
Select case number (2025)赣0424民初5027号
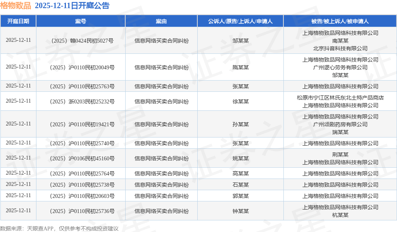tap(82, 41)
